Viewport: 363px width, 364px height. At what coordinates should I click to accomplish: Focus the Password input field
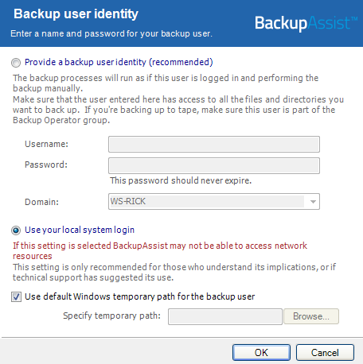coord(214,166)
